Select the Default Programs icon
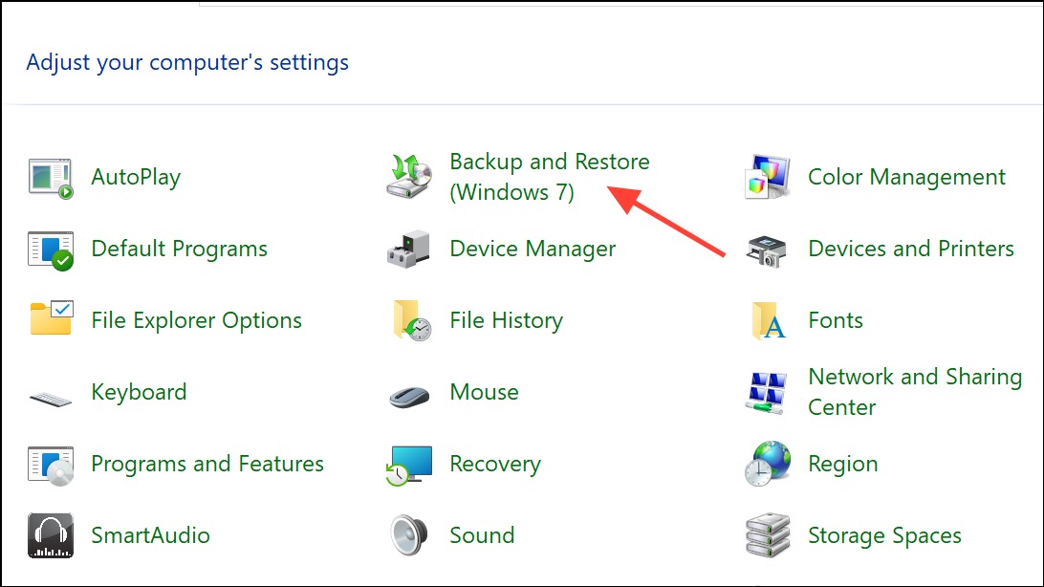1044x587 pixels. coord(51,250)
